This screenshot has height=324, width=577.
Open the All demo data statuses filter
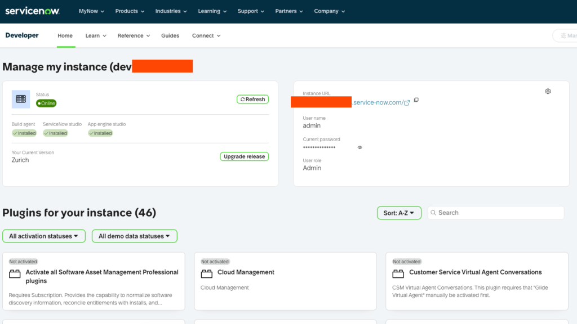coord(134,236)
